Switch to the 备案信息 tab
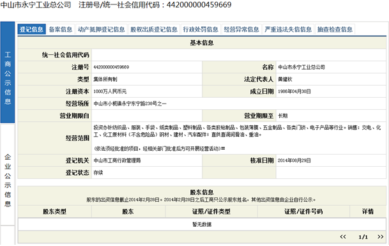Image resolution: width=389 pixels, height=246 pixels. pos(60,29)
